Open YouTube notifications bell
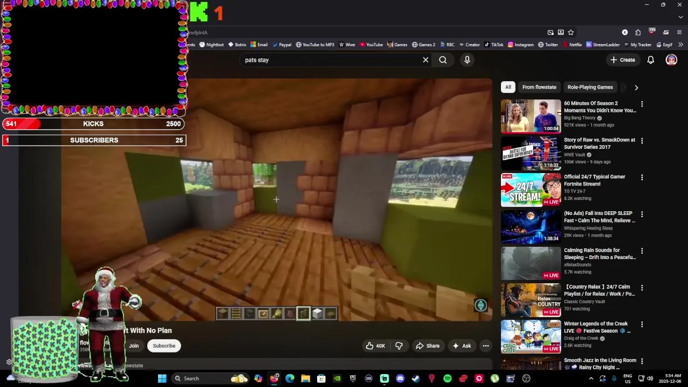Image resolution: width=688 pixels, height=387 pixels. tap(650, 60)
